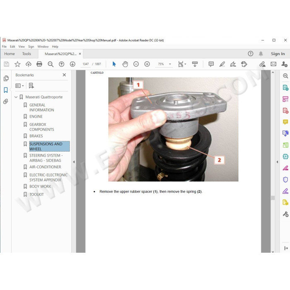
Task: Zoom in with plus button
Action: 147,64
